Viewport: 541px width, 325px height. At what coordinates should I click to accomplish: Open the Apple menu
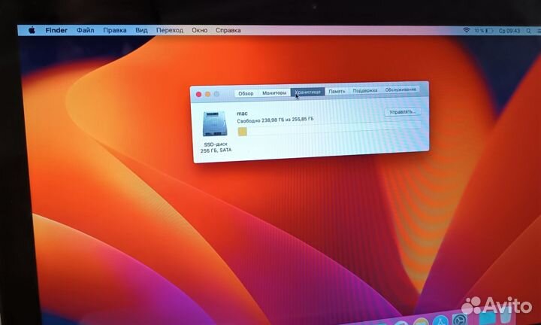pyautogui.click(x=32, y=30)
